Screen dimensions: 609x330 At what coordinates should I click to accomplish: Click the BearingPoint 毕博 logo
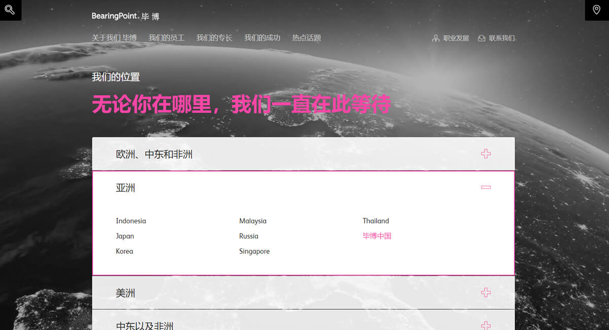point(125,16)
